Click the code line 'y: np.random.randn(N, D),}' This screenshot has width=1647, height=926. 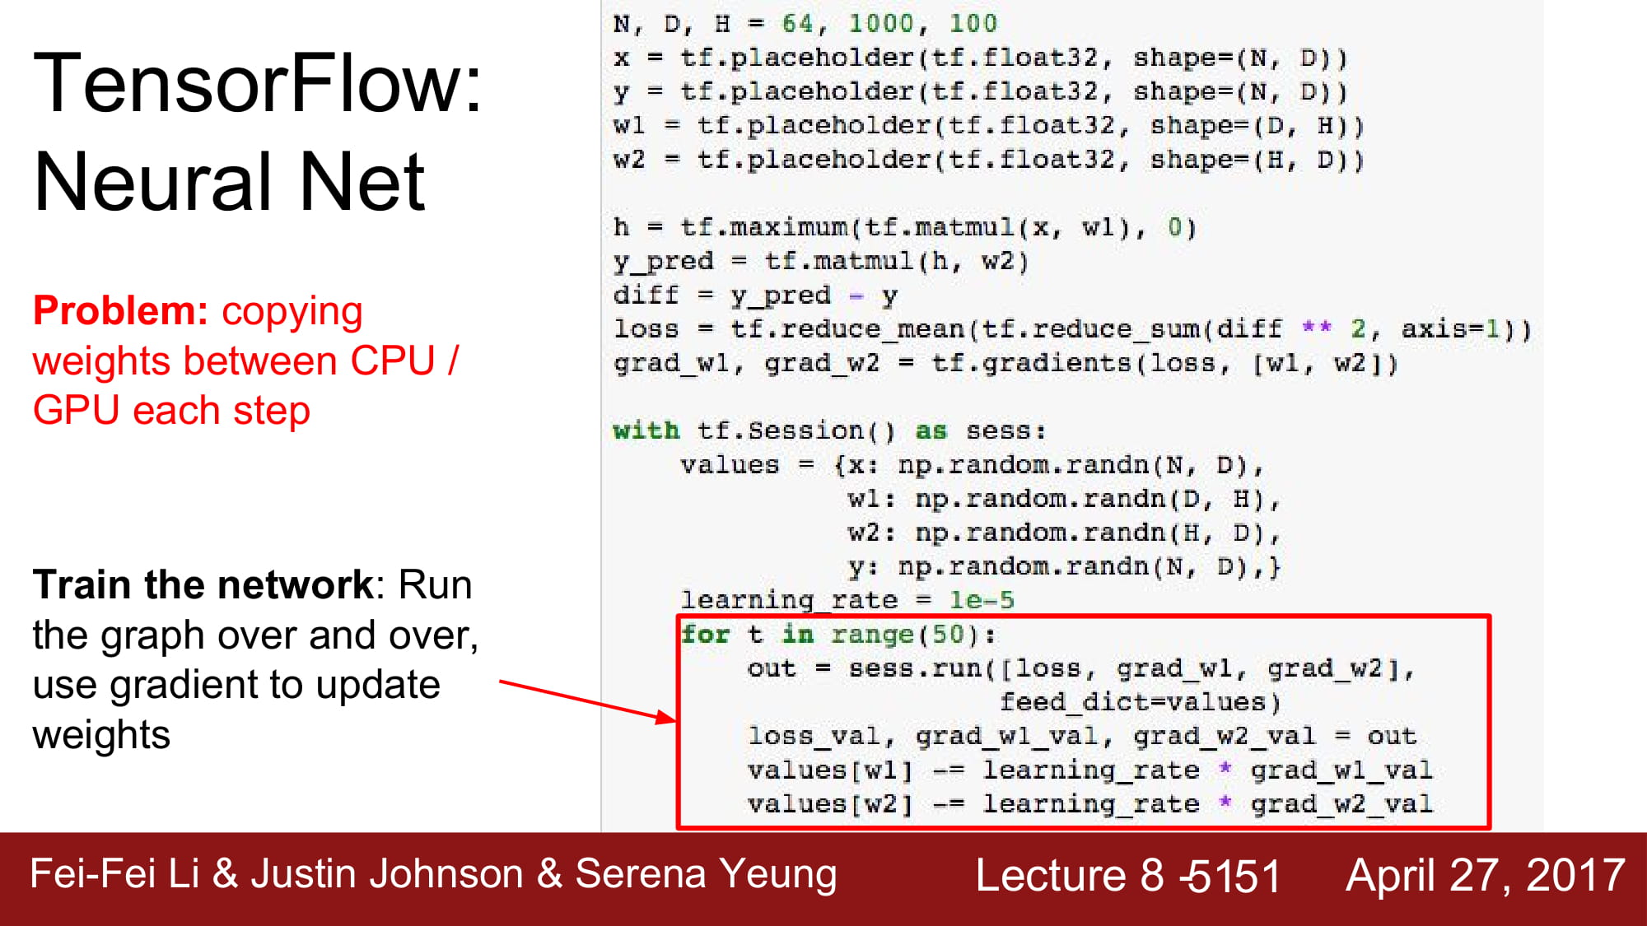(1064, 566)
